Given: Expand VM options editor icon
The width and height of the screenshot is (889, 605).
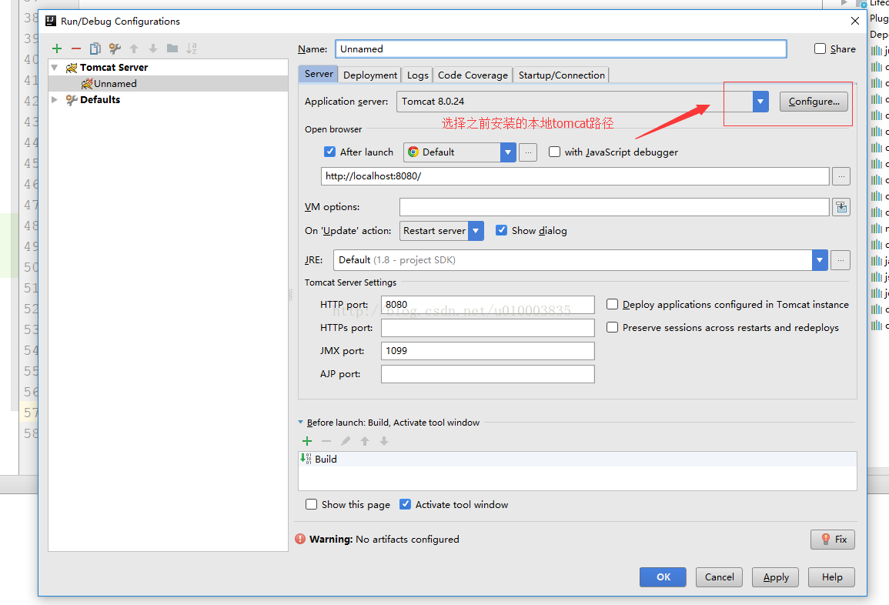Looking at the screenshot, I should point(841,207).
